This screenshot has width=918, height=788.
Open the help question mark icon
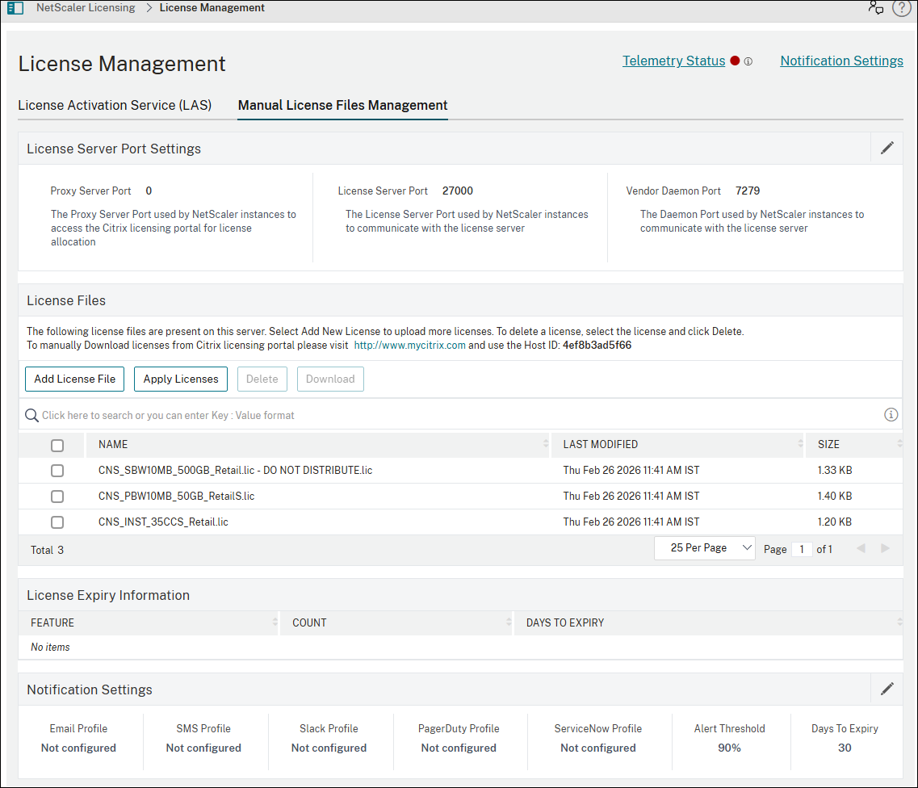901,7
